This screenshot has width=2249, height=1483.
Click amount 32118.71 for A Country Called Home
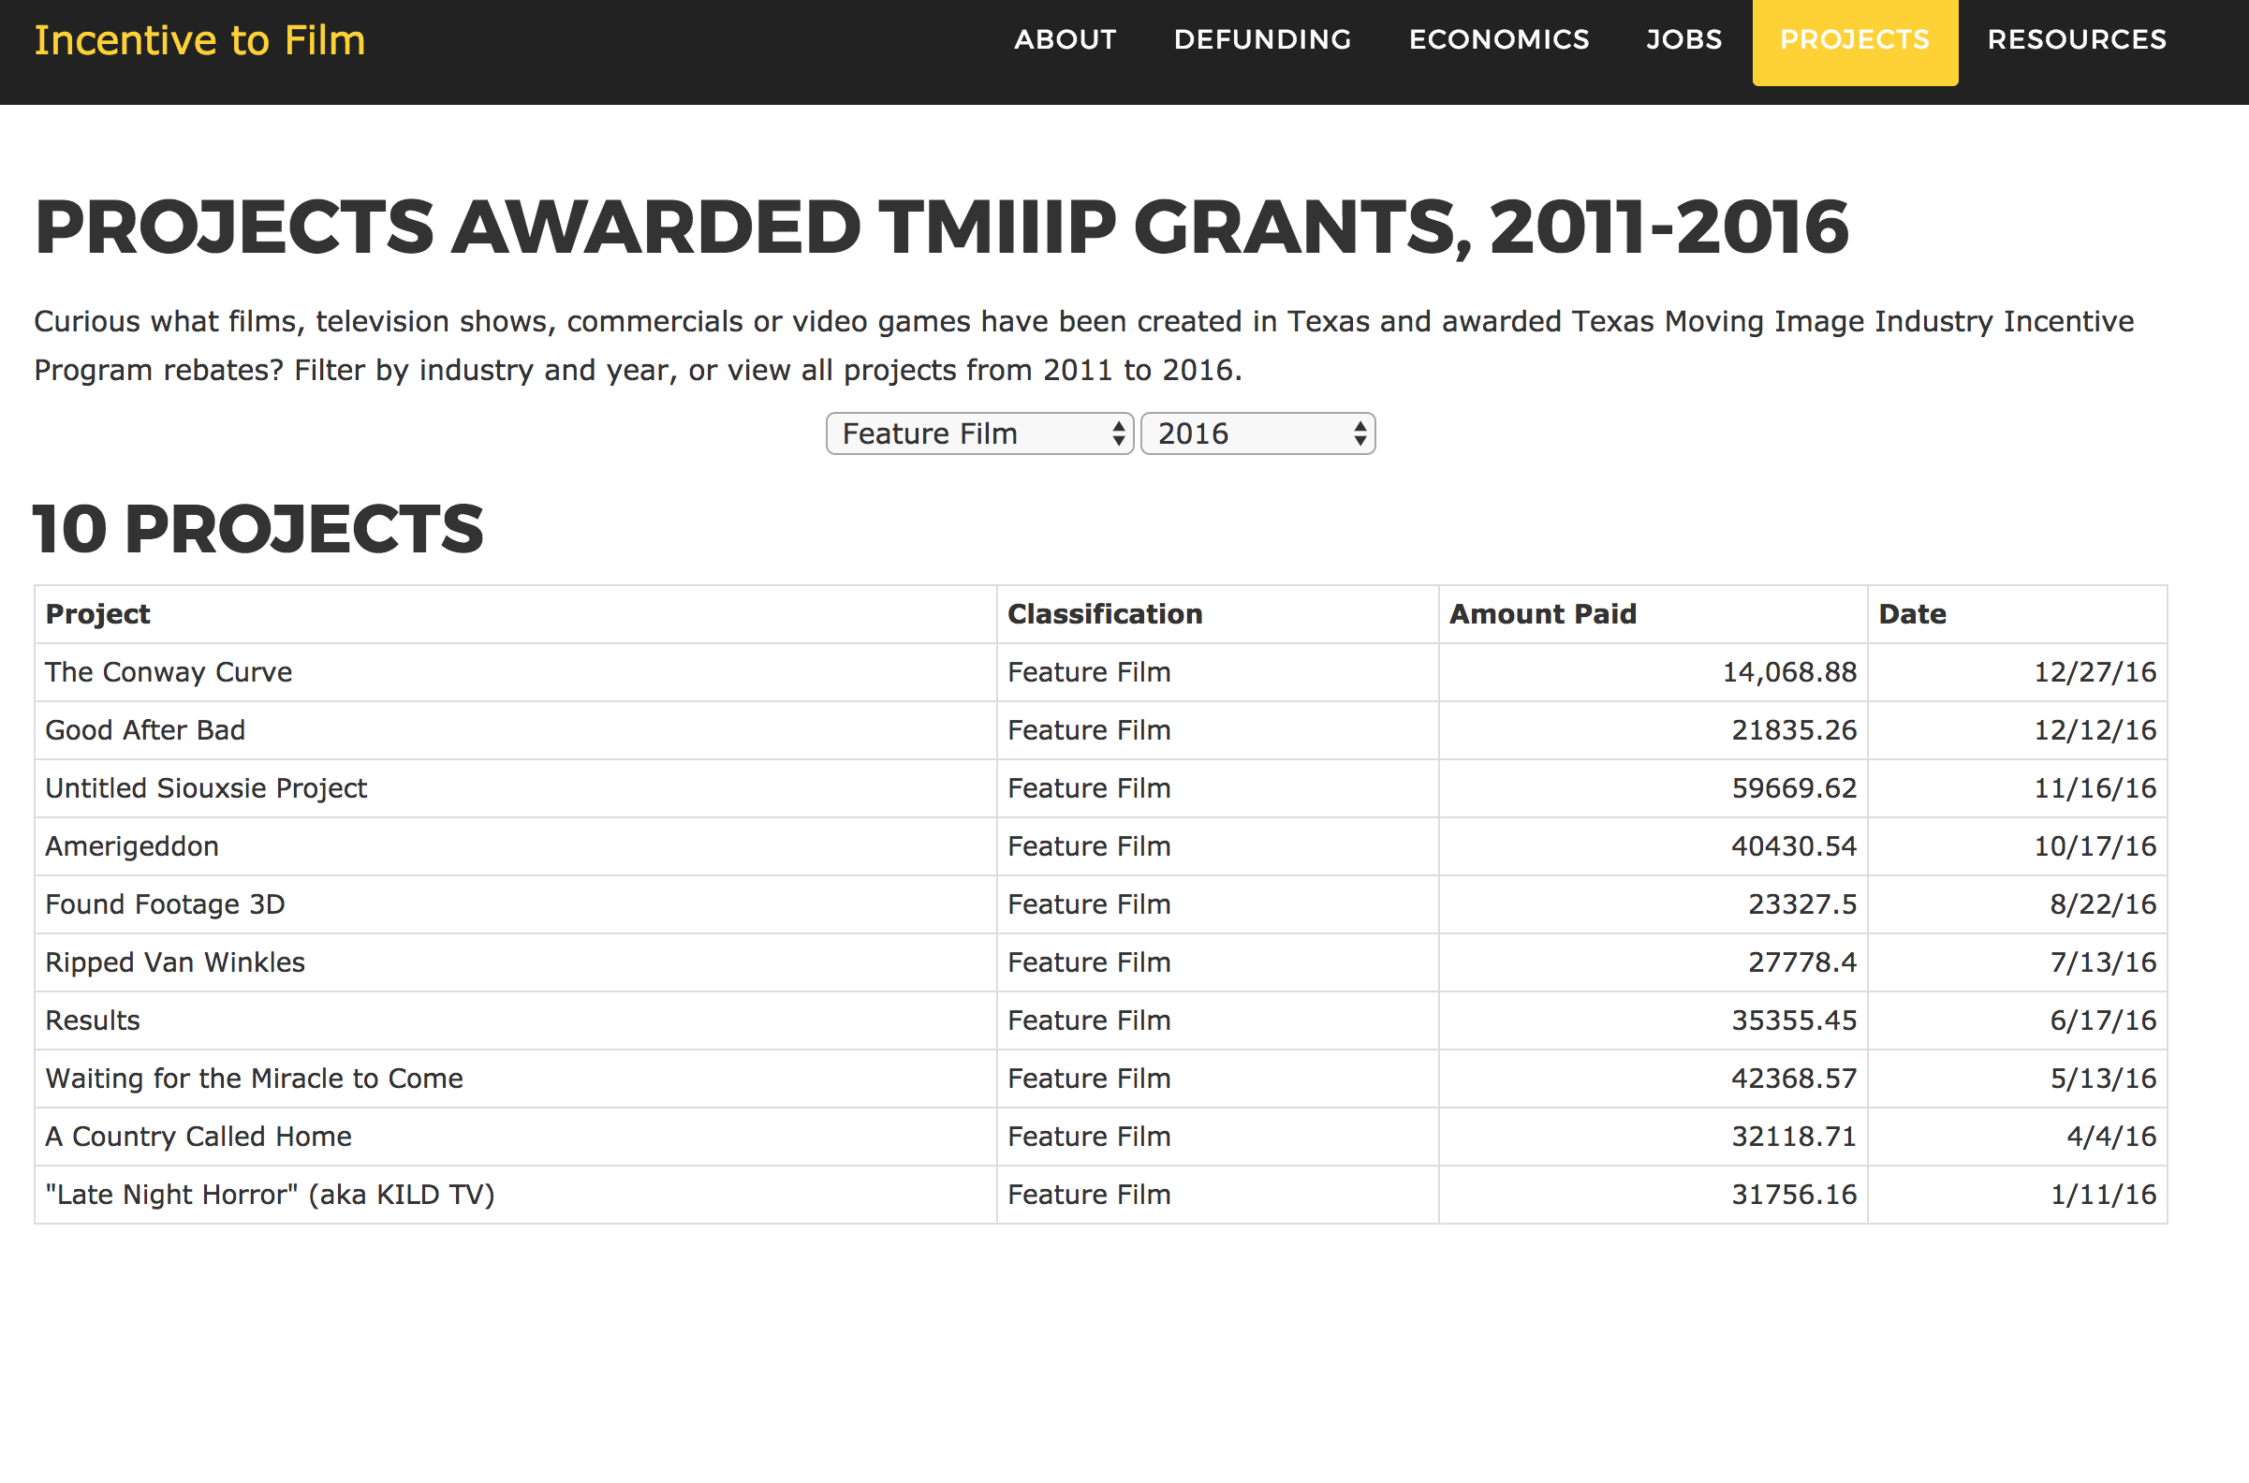click(1794, 1137)
